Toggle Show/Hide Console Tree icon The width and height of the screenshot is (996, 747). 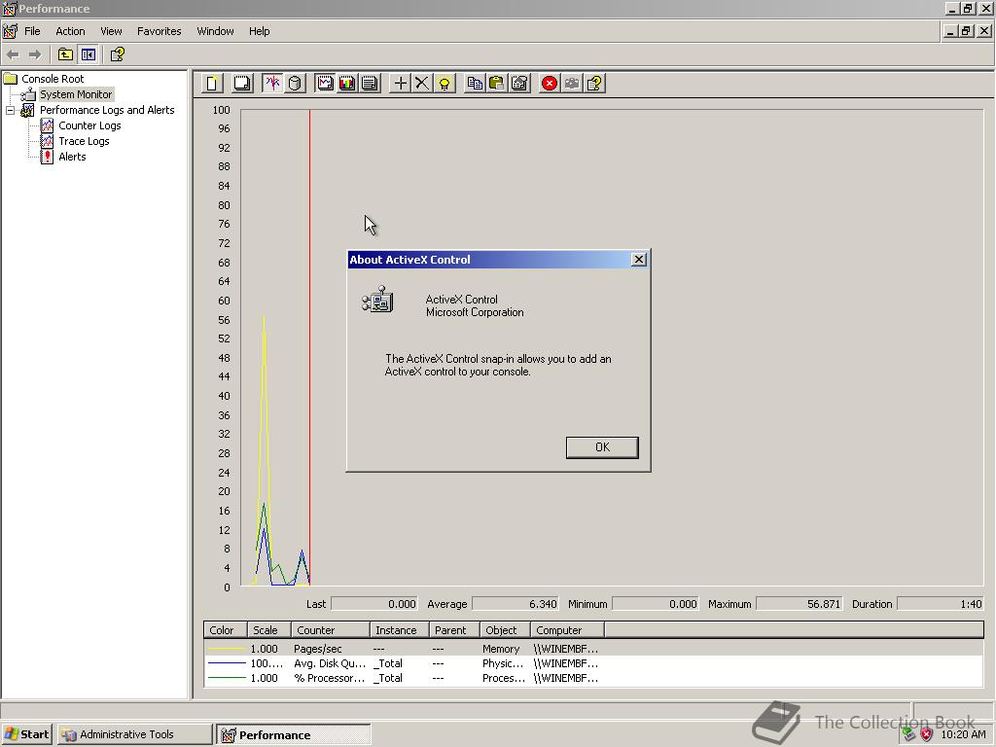click(89, 54)
